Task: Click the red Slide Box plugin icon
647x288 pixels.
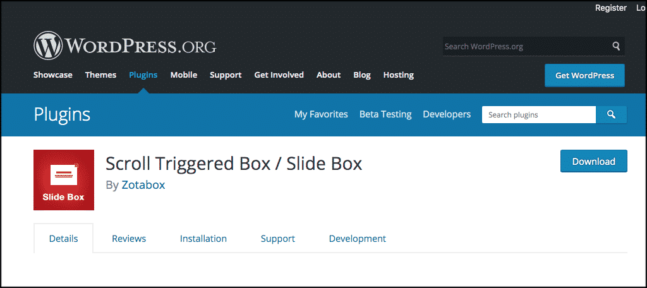Action: point(64,180)
